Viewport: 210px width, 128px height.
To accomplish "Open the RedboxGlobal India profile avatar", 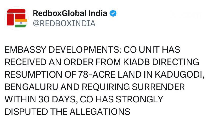I will pos(17,18).
